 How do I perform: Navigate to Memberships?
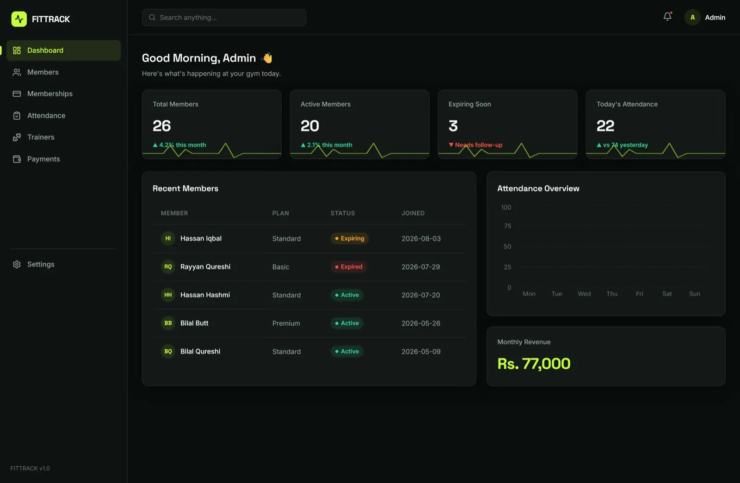pos(64,94)
